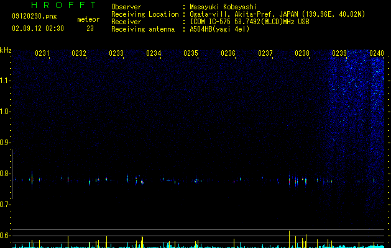Click the Receiving Location label
This screenshot has height=248, width=391.
click(145, 14)
